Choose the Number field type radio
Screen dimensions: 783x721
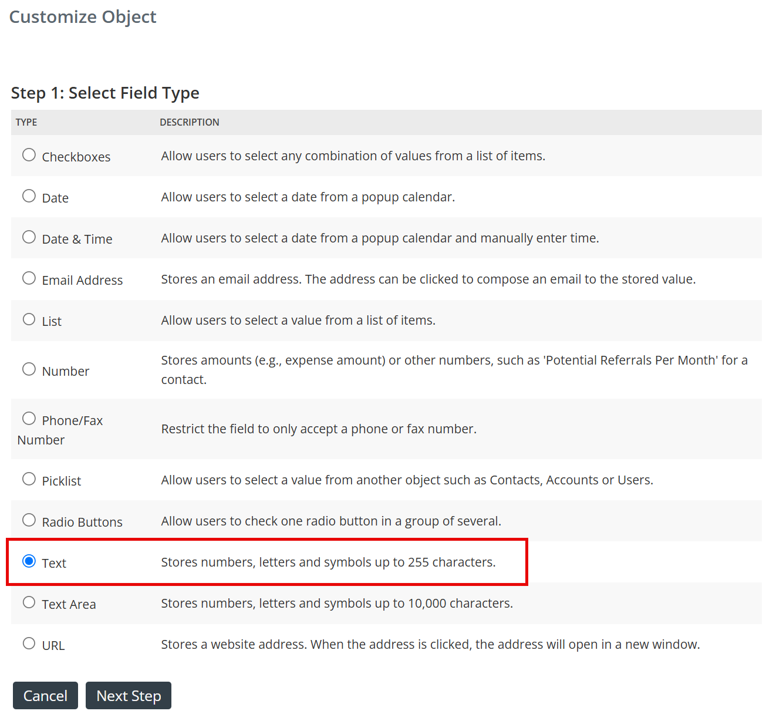pos(29,369)
